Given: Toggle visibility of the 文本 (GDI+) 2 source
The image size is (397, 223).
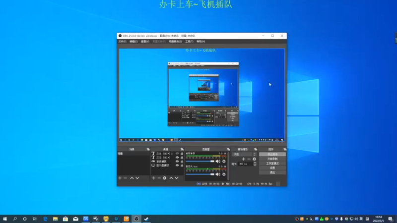Looking at the screenshot, I should [177, 154].
